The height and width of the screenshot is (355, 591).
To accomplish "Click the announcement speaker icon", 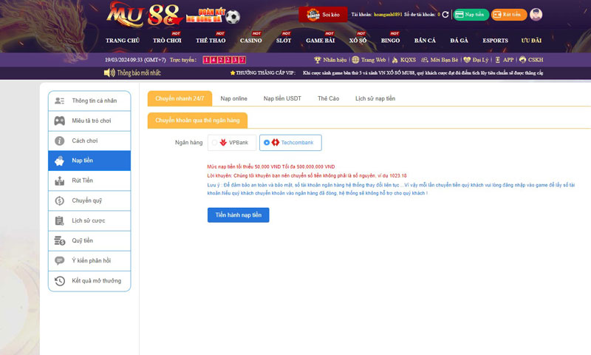I will 109,72.
